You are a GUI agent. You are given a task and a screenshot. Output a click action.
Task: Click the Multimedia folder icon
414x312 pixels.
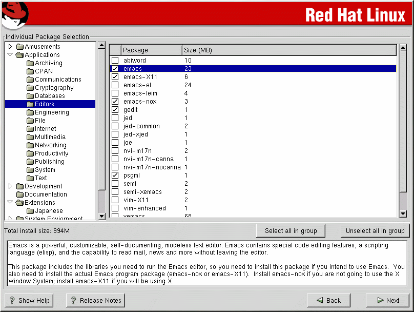[30, 137]
